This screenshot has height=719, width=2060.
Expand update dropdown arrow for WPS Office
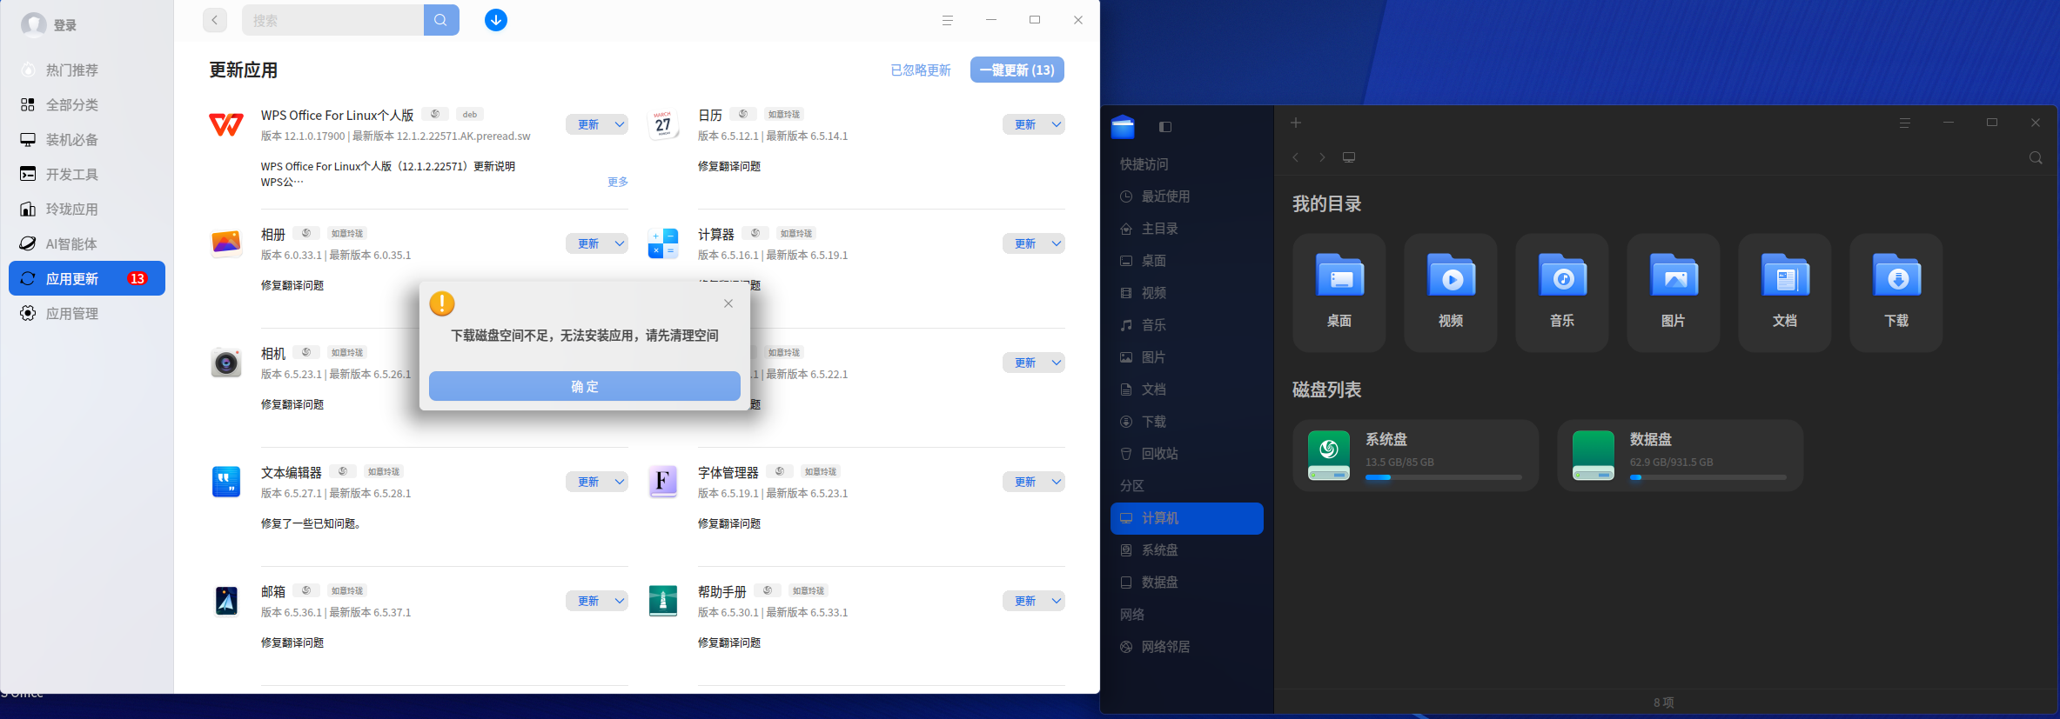click(x=620, y=124)
